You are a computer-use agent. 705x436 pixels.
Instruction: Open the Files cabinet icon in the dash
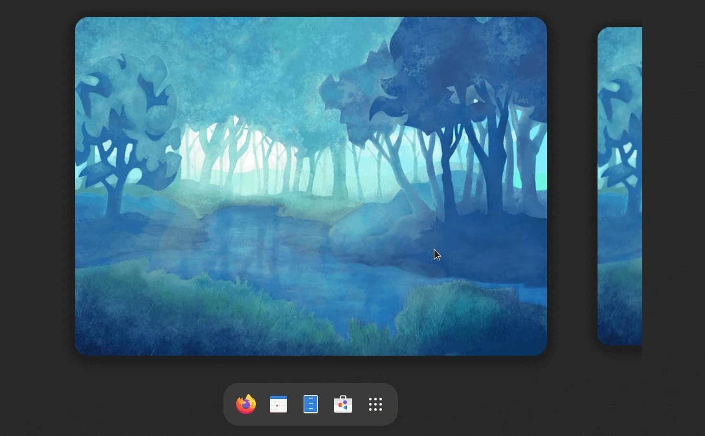click(311, 404)
